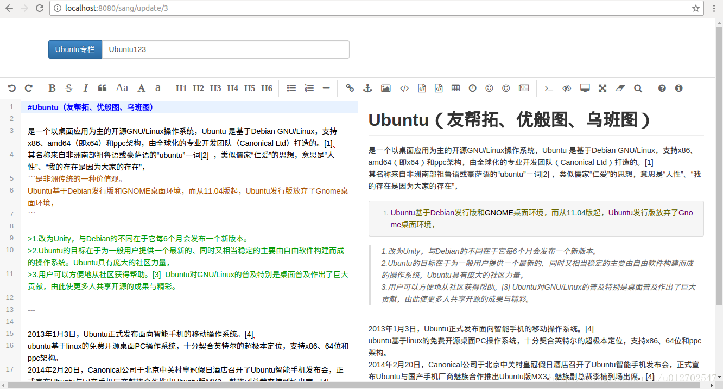Insert an image
Image resolution: width=723 pixels, height=389 pixels.
386,88
